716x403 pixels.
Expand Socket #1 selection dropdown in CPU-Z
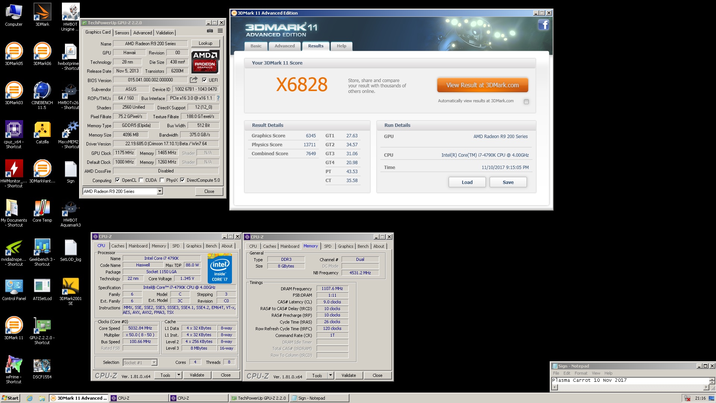tap(154, 362)
